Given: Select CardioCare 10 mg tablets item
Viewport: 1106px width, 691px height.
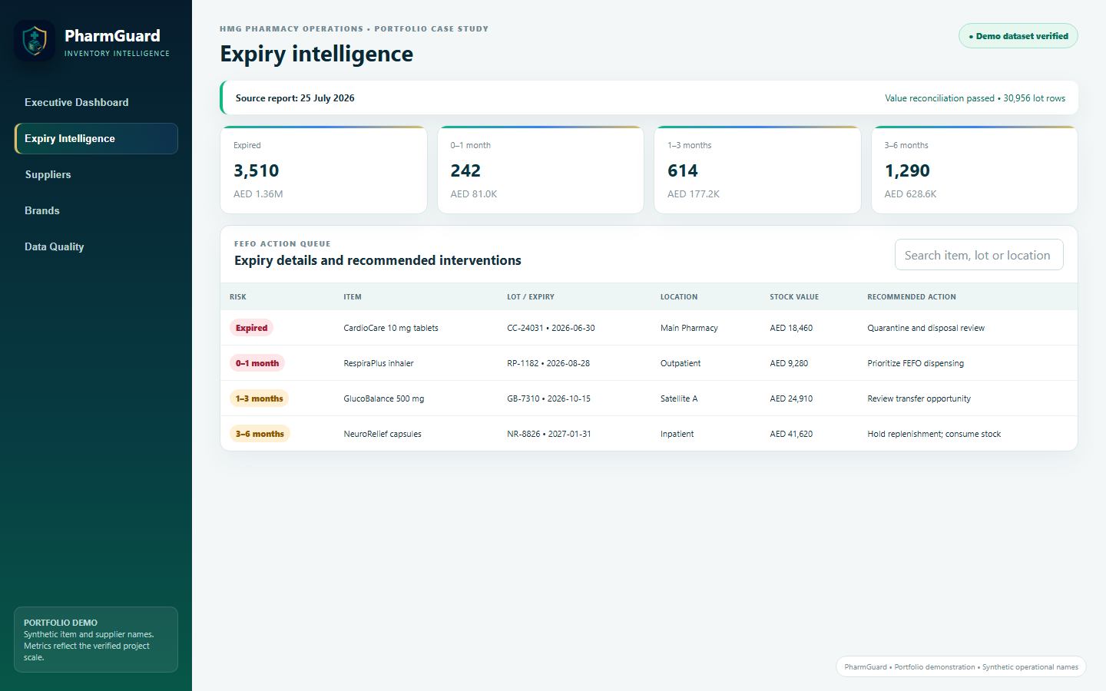Looking at the screenshot, I should click(391, 328).
